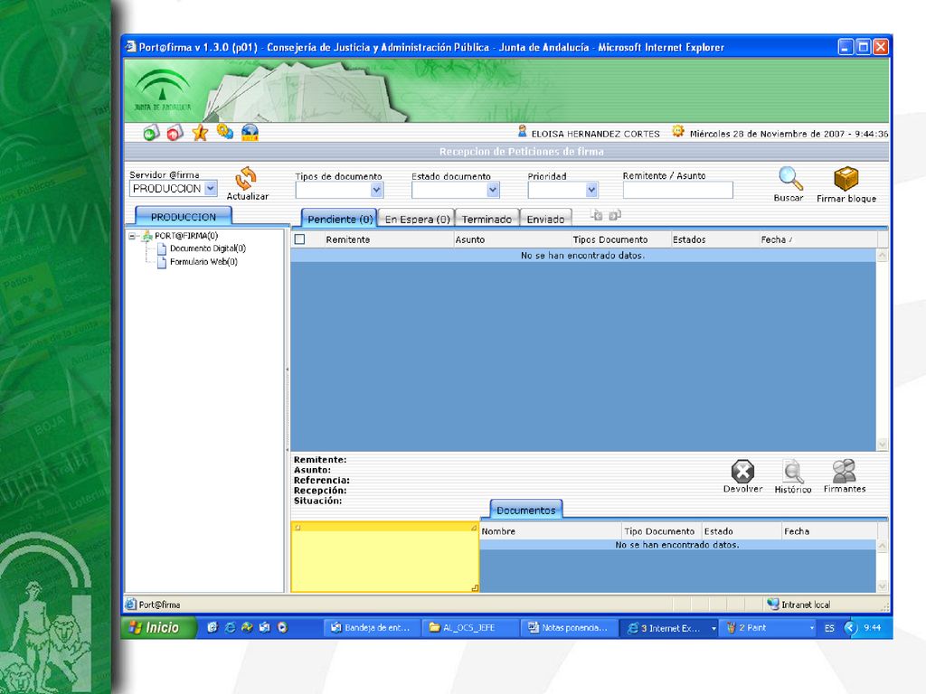Viewport: 926px width, 694px height.
Task: Click the orange star icon in toolbar
Action: click(200, 133)
